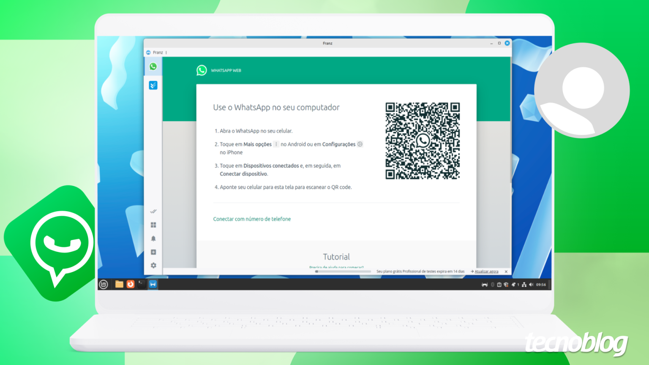This screenshot has width=649, height=365.
Task: Click the WhatsApp QR code
Action: [423, 141]
